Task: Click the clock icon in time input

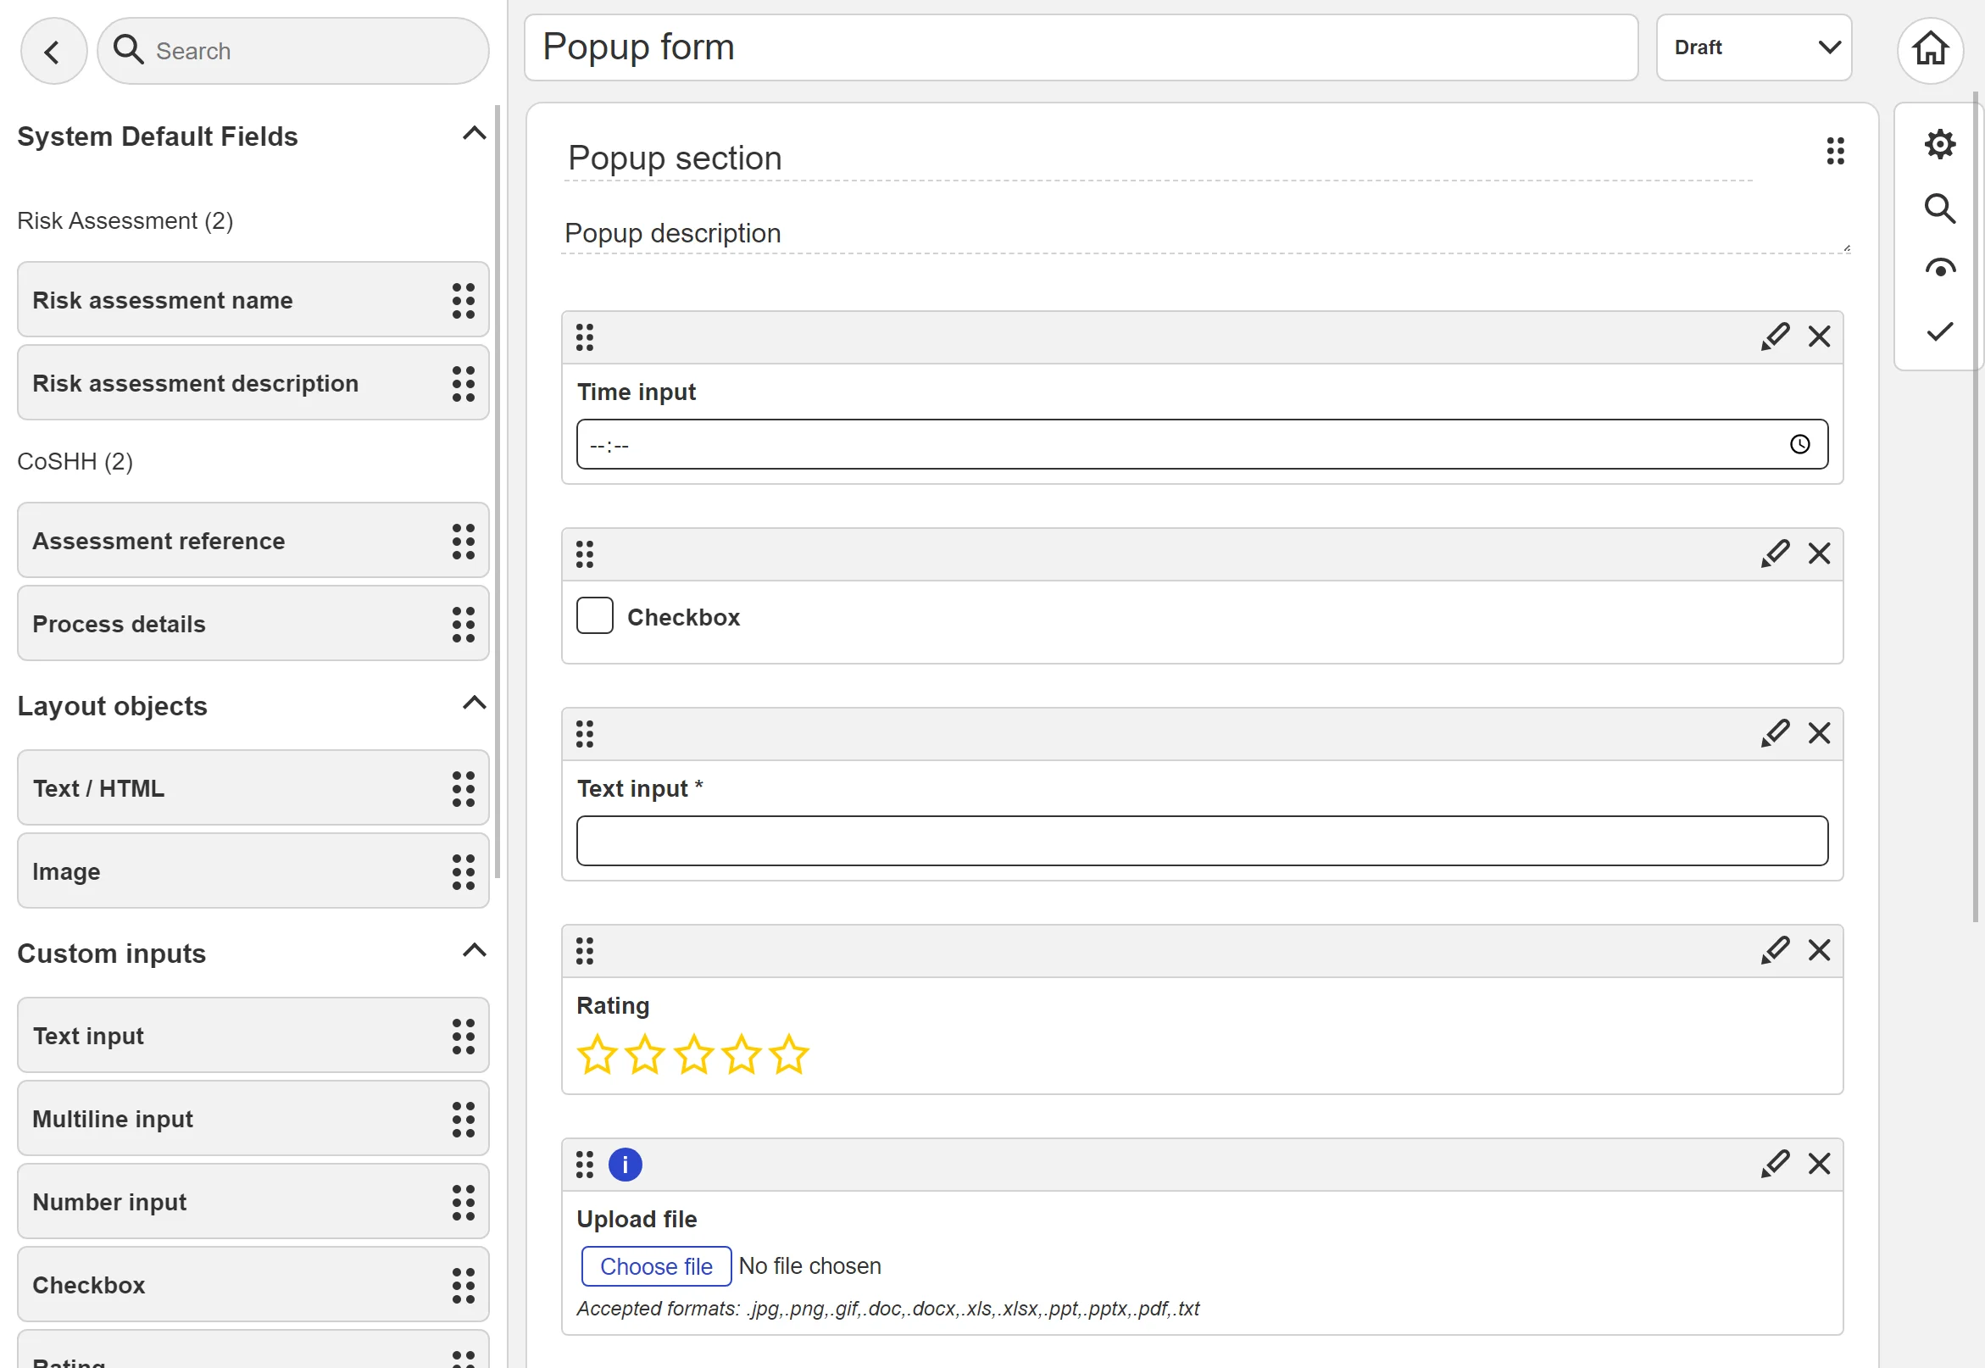Action: 1799,444
